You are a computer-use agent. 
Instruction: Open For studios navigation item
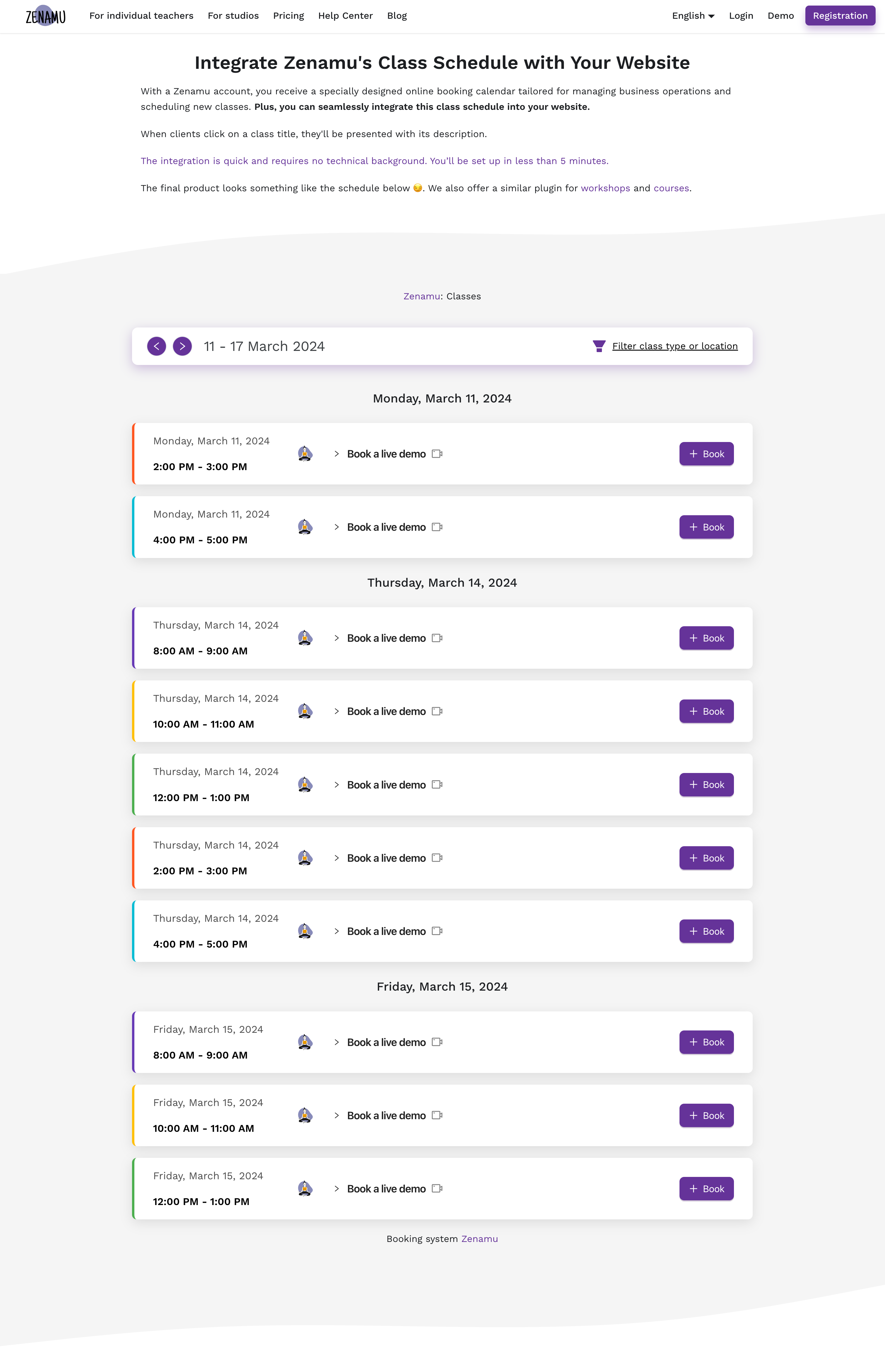tap(233, 16)
